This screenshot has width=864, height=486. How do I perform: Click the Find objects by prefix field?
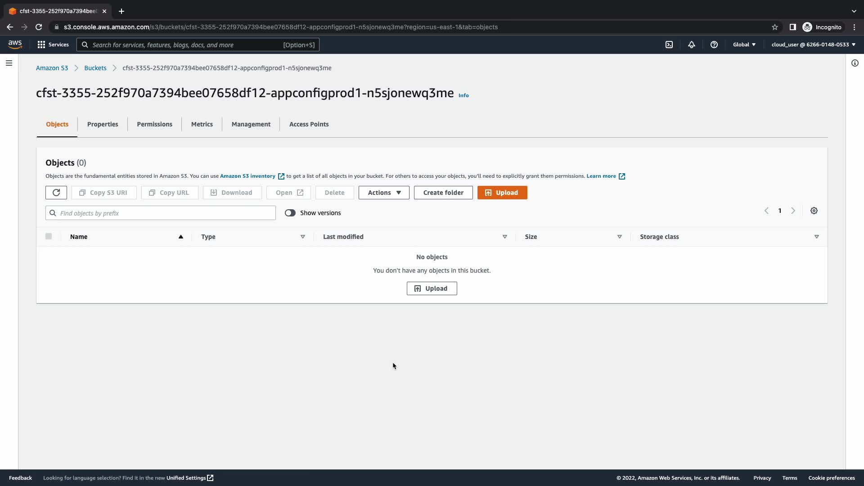pos(161,213)
